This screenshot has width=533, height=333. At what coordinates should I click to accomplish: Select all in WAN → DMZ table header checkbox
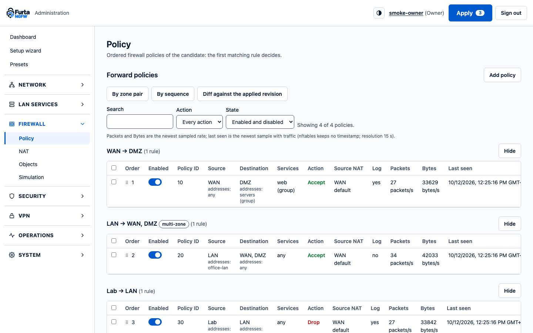click(x=114, y=168)
